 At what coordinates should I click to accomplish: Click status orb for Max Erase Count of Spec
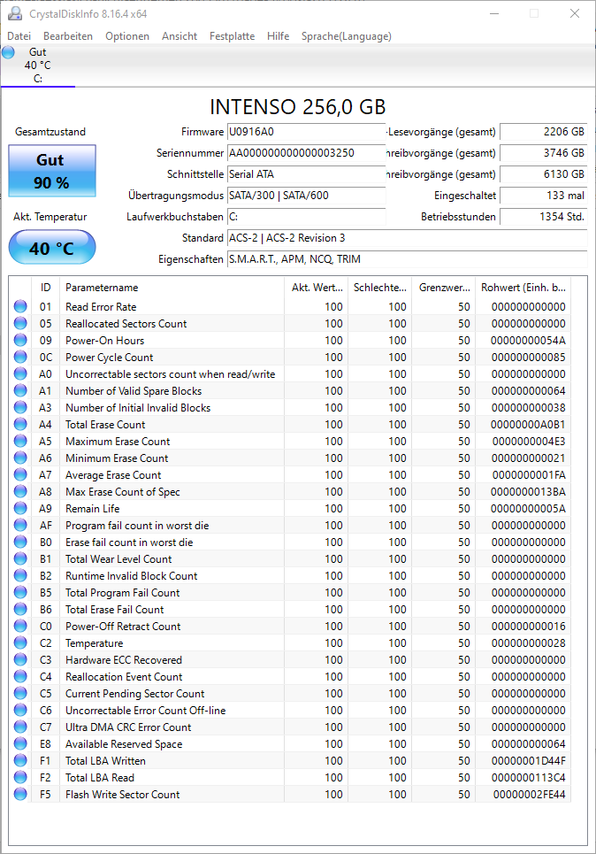pos(20,492)
